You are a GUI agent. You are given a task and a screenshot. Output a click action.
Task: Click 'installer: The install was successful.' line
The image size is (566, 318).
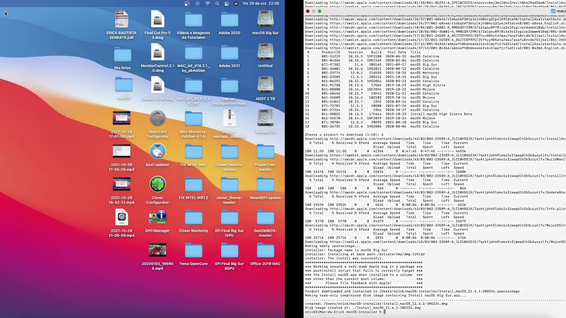click(344, 258)
